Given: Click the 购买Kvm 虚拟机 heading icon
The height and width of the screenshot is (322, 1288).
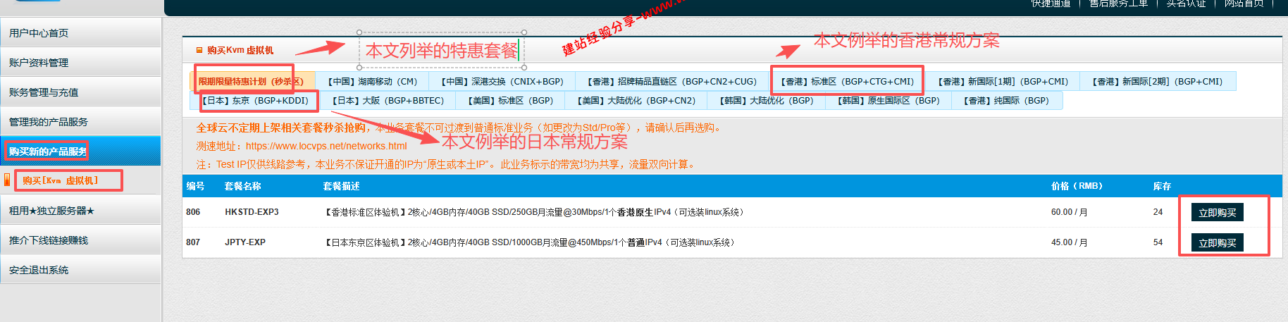Looking at the screenshot, I should (x=199, y=50).
